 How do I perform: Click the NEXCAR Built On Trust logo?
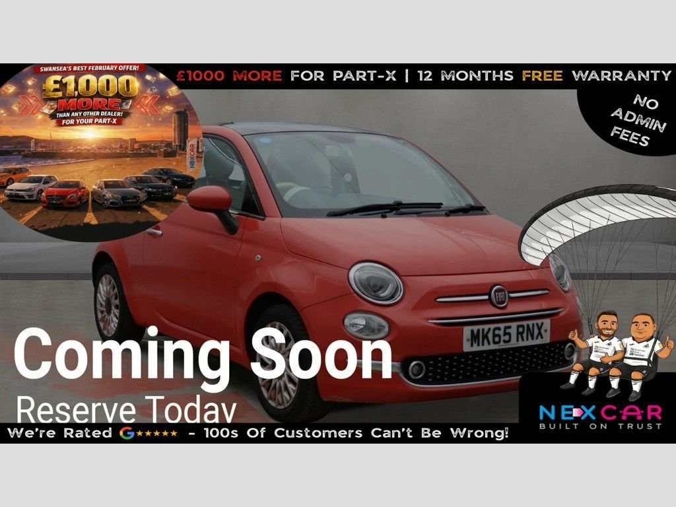pyautogui.click(x=600, y=417)
